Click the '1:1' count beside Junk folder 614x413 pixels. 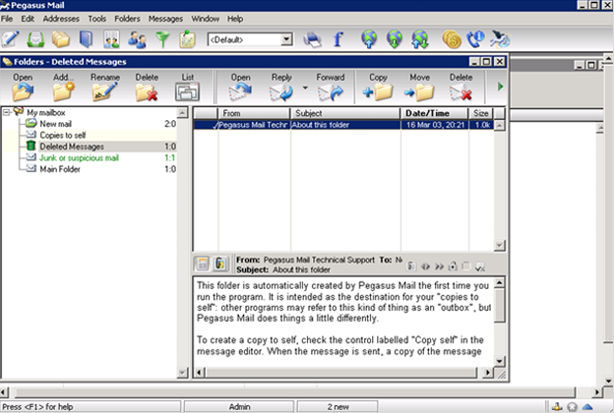click(x=170, y=157)
